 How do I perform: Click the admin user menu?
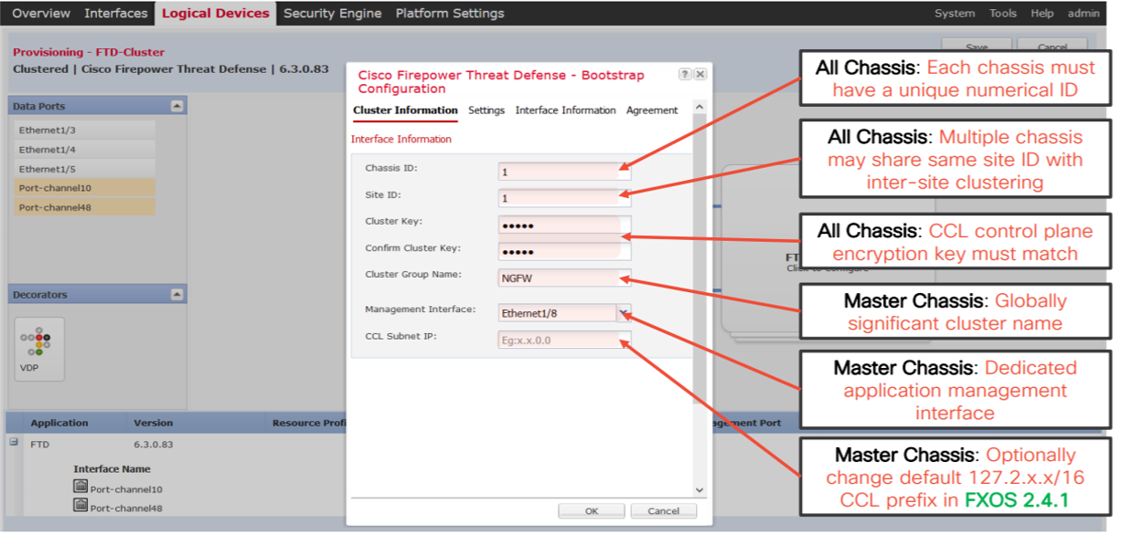coord(1084,14)
